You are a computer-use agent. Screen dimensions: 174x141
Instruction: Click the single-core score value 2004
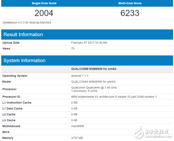[44, 13]
